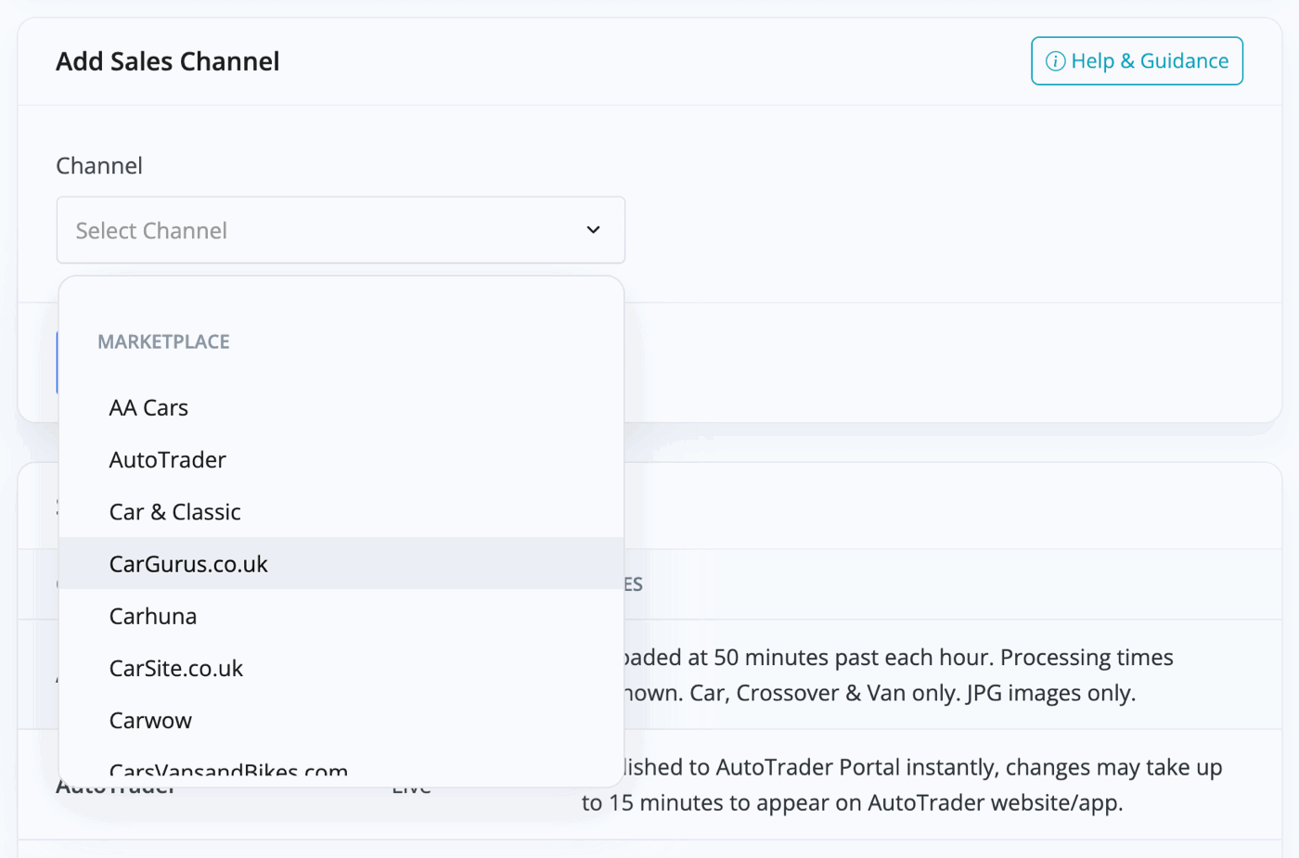Screen dimensions: 1299x858
Task: Select the highlighted CarGurus.co.uk option
Action: (x=341, y=563)
